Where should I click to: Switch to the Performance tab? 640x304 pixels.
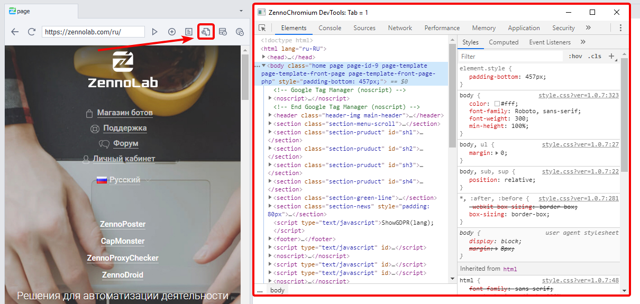click(x=442, y=28)
